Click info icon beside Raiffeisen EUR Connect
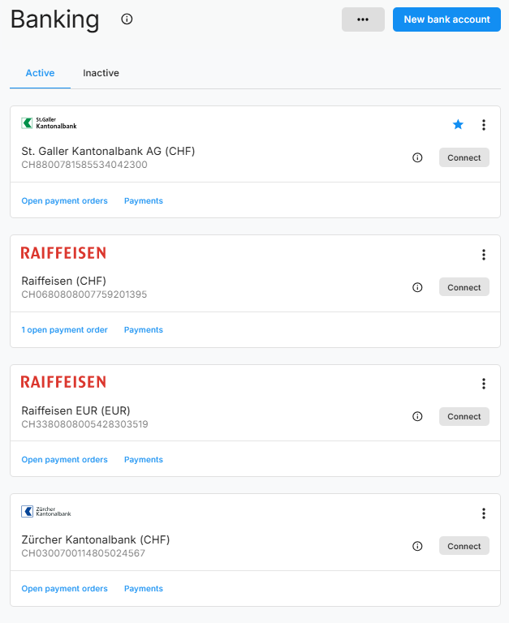Viewport: 509px width, 623px height. click(x=417, y=416)
